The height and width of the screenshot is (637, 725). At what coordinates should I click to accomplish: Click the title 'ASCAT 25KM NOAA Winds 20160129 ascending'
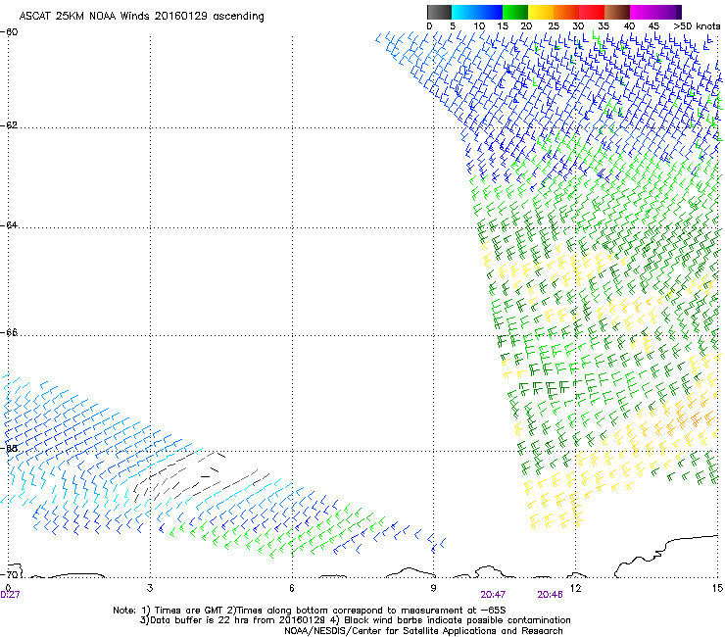141,17
